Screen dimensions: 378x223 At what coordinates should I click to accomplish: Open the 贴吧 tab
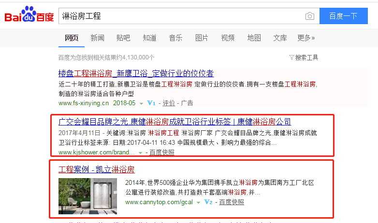pyautogui.click(x=123, y=38)
